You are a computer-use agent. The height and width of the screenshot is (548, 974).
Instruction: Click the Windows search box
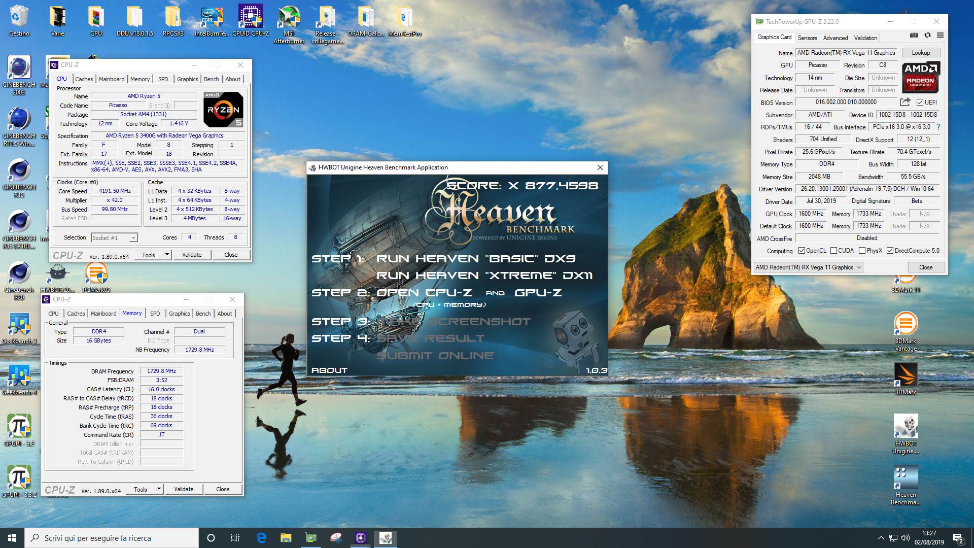(112, 538)
